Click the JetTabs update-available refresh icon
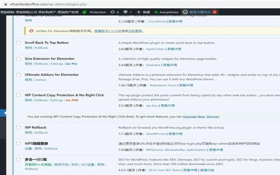The width and height of the screenshot is (280, 175). (x=31, y=31)
